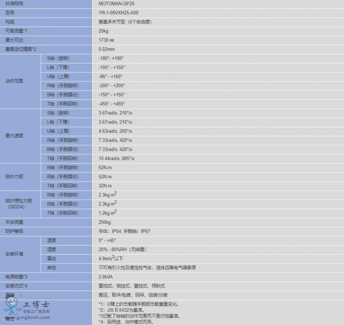The width and height of the screenshot is (344, 325).
Task: Click the payload value 25kg
Action: pyautogui.click(x=103, y=31)
